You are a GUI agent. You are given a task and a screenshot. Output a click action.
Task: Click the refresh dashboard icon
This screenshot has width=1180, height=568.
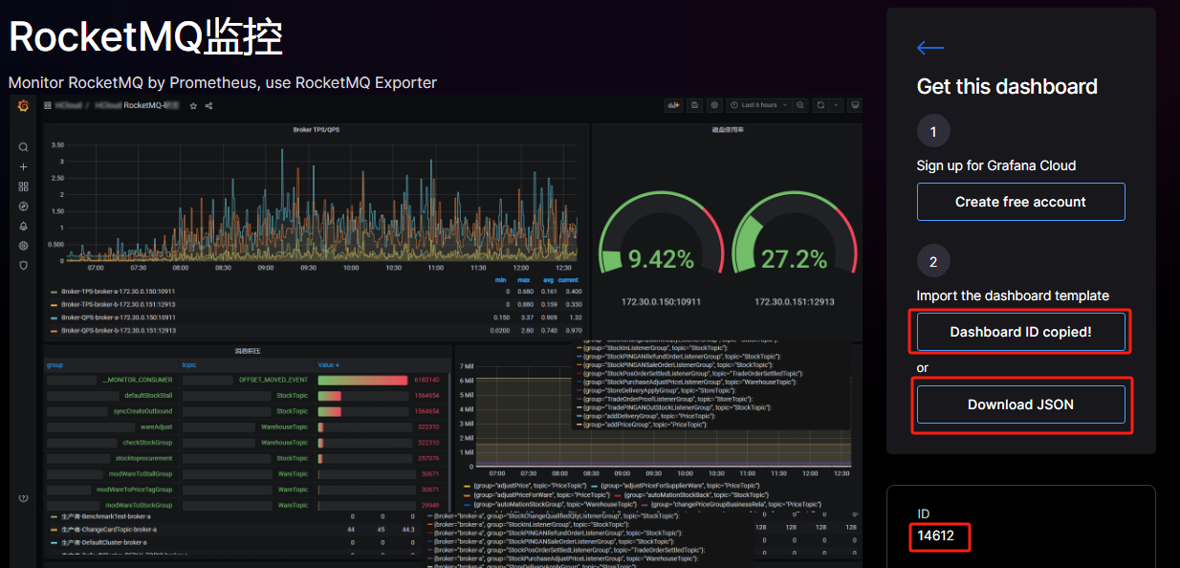pyautogui.click(x=820, y=105)
